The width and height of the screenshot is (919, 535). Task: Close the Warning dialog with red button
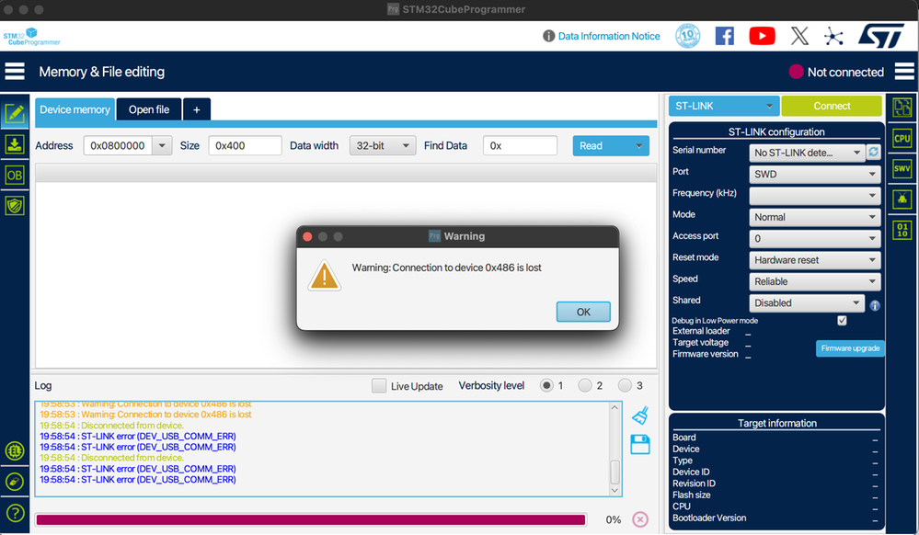307,237
